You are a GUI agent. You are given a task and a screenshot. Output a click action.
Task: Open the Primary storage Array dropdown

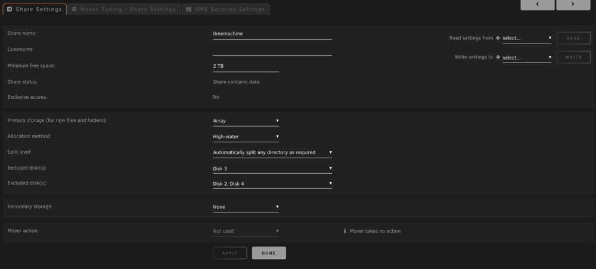(246, 121)
